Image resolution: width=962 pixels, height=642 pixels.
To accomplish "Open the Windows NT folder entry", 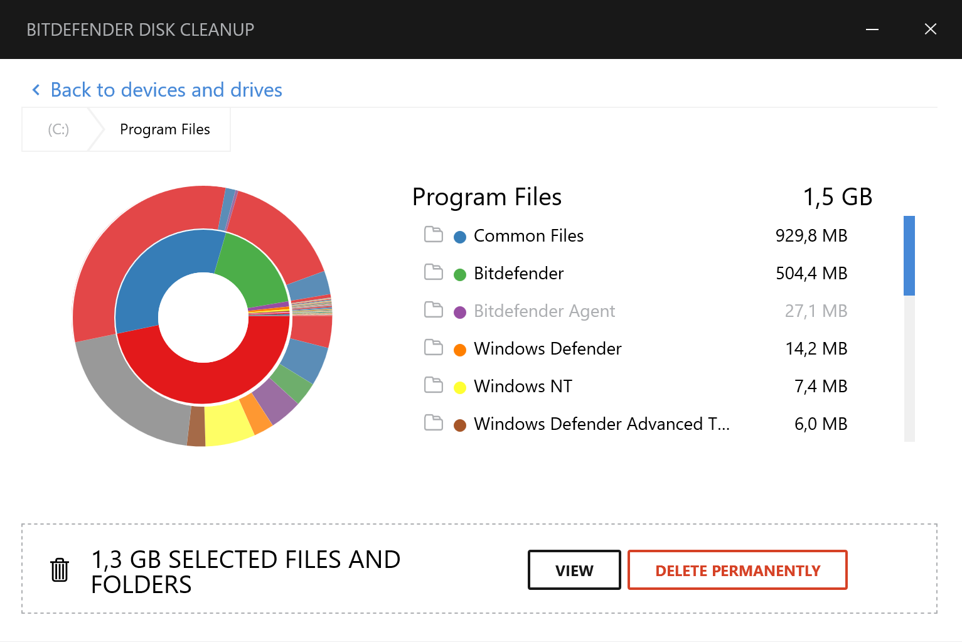I will pyautogui.click(x=523, y=387).
